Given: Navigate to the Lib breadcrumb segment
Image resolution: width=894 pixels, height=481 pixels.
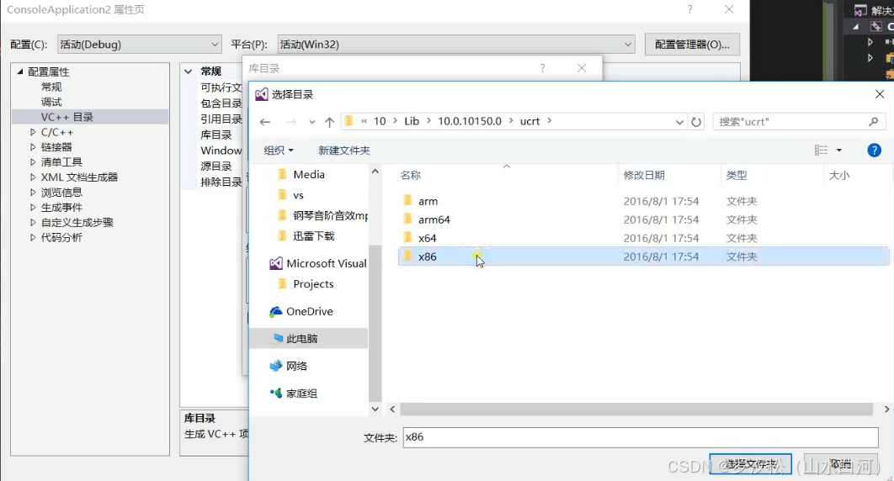Looking at the screenshot, I should tap(412, 121).
